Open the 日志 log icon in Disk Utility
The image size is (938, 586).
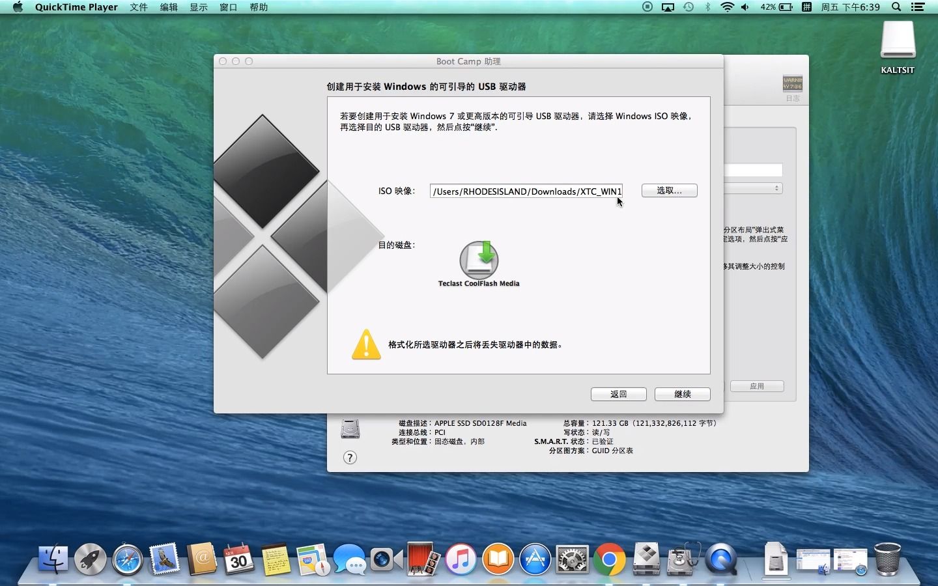click(792, 88)
